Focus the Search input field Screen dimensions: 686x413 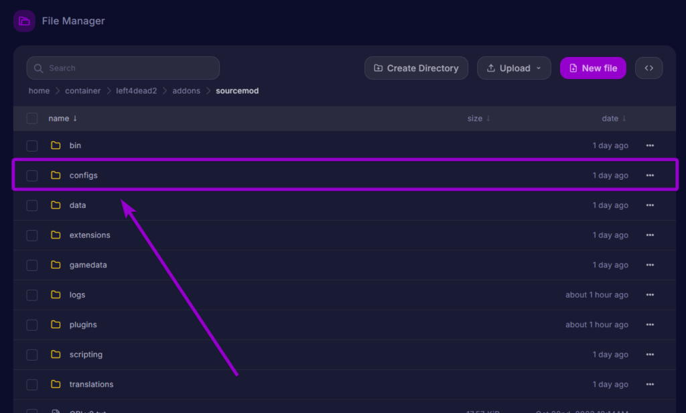click(123, 68)
